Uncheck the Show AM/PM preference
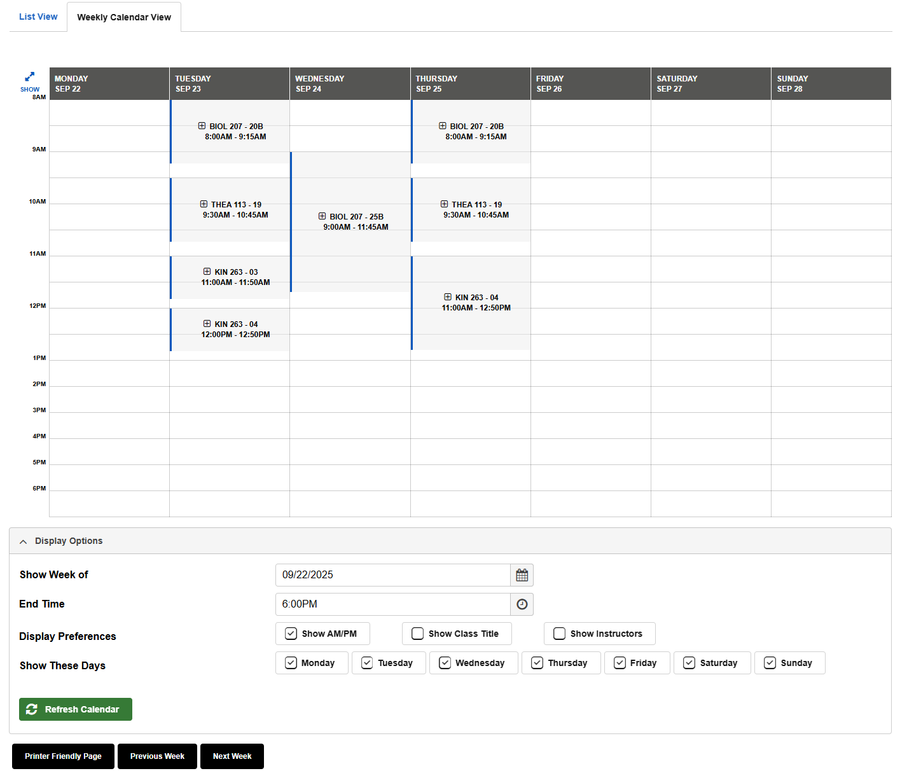 (x=291, y=634)
